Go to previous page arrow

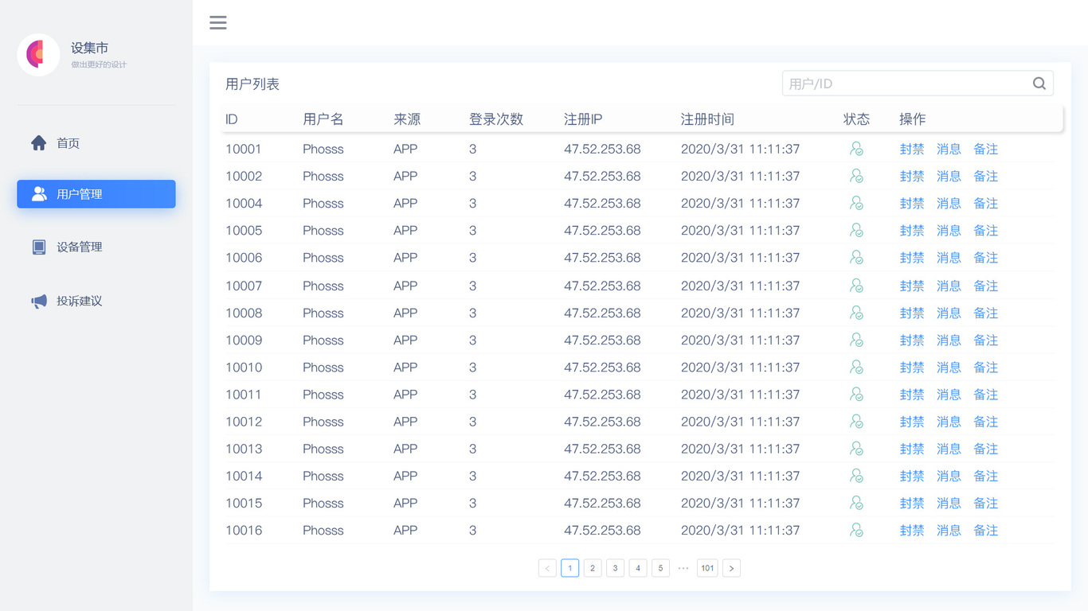(x=547, y=568)
